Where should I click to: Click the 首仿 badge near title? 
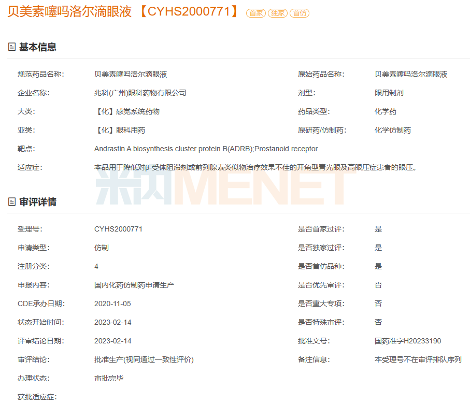(300, 13)
